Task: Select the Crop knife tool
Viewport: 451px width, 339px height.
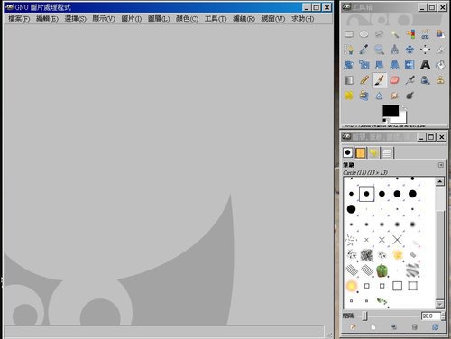Action: click(x=440, y=50)
